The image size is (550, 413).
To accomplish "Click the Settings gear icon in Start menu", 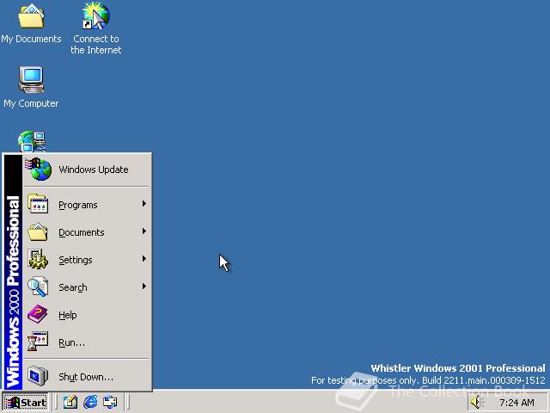I will [x=38, y=259].
